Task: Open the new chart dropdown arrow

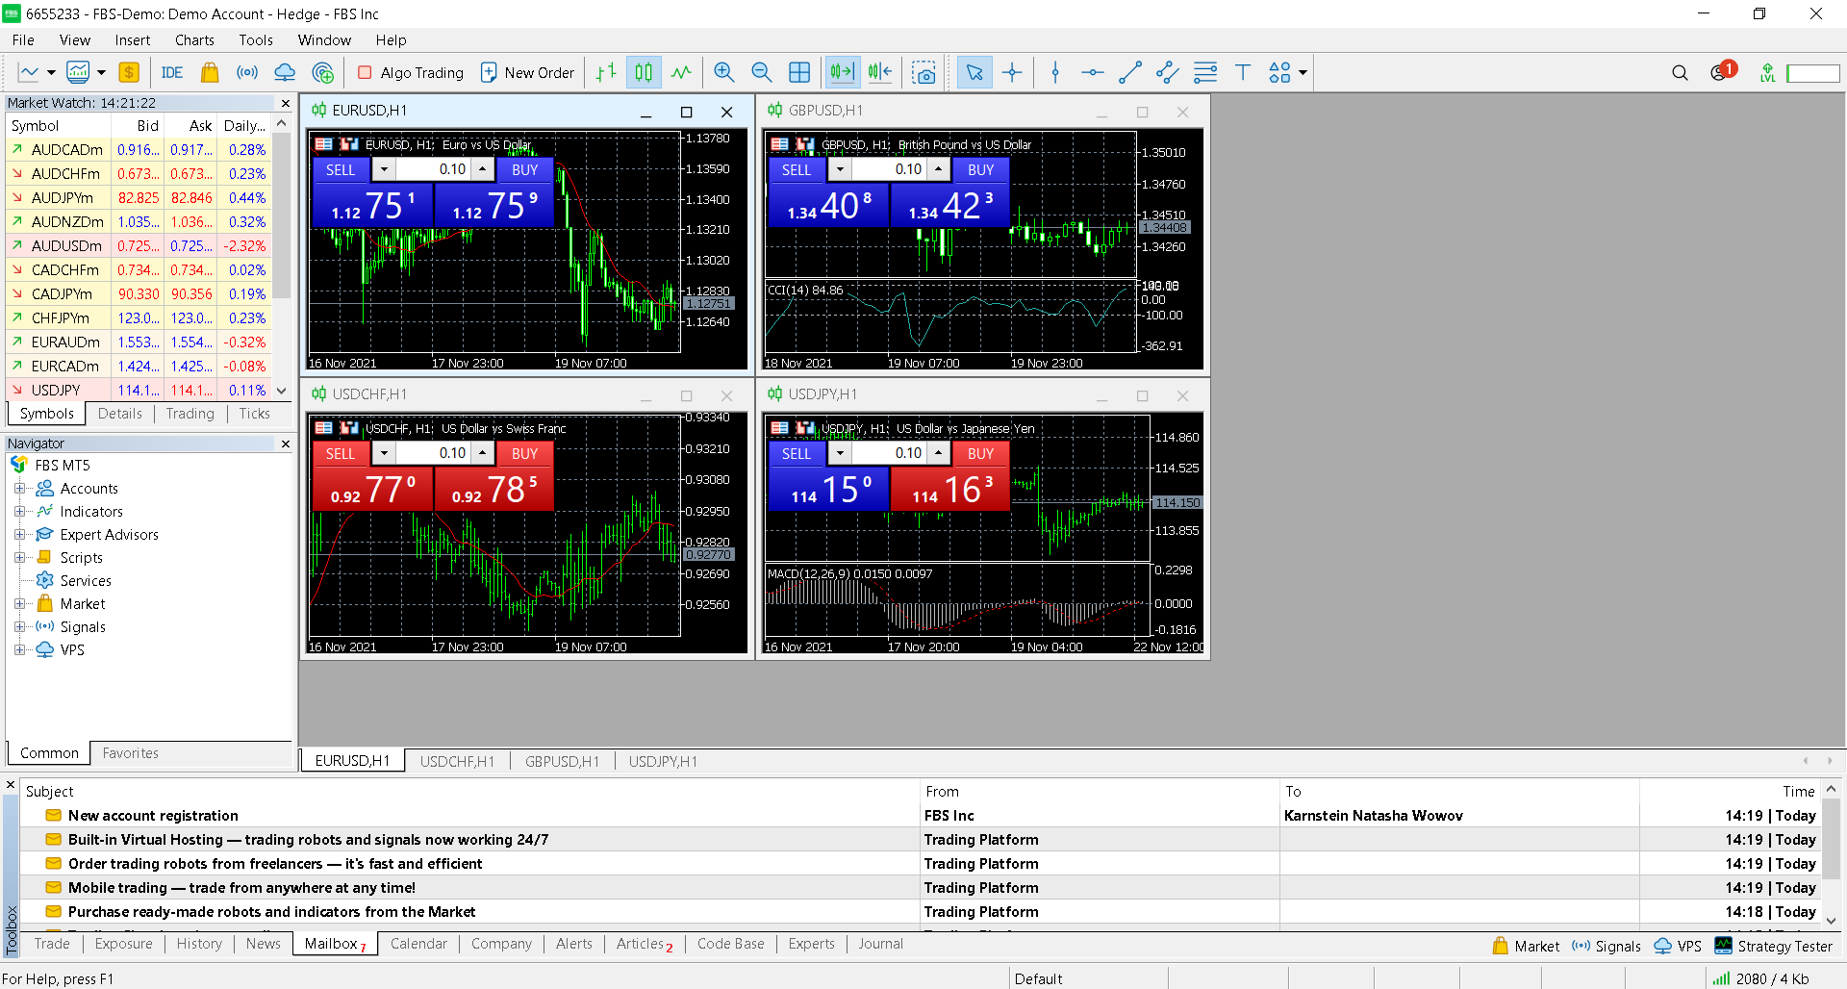Action: click(51, 72)
